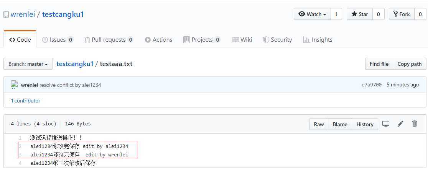Click the trash delete file icon
This screenshot has width=428, height=169.
[x=415, y=124]
